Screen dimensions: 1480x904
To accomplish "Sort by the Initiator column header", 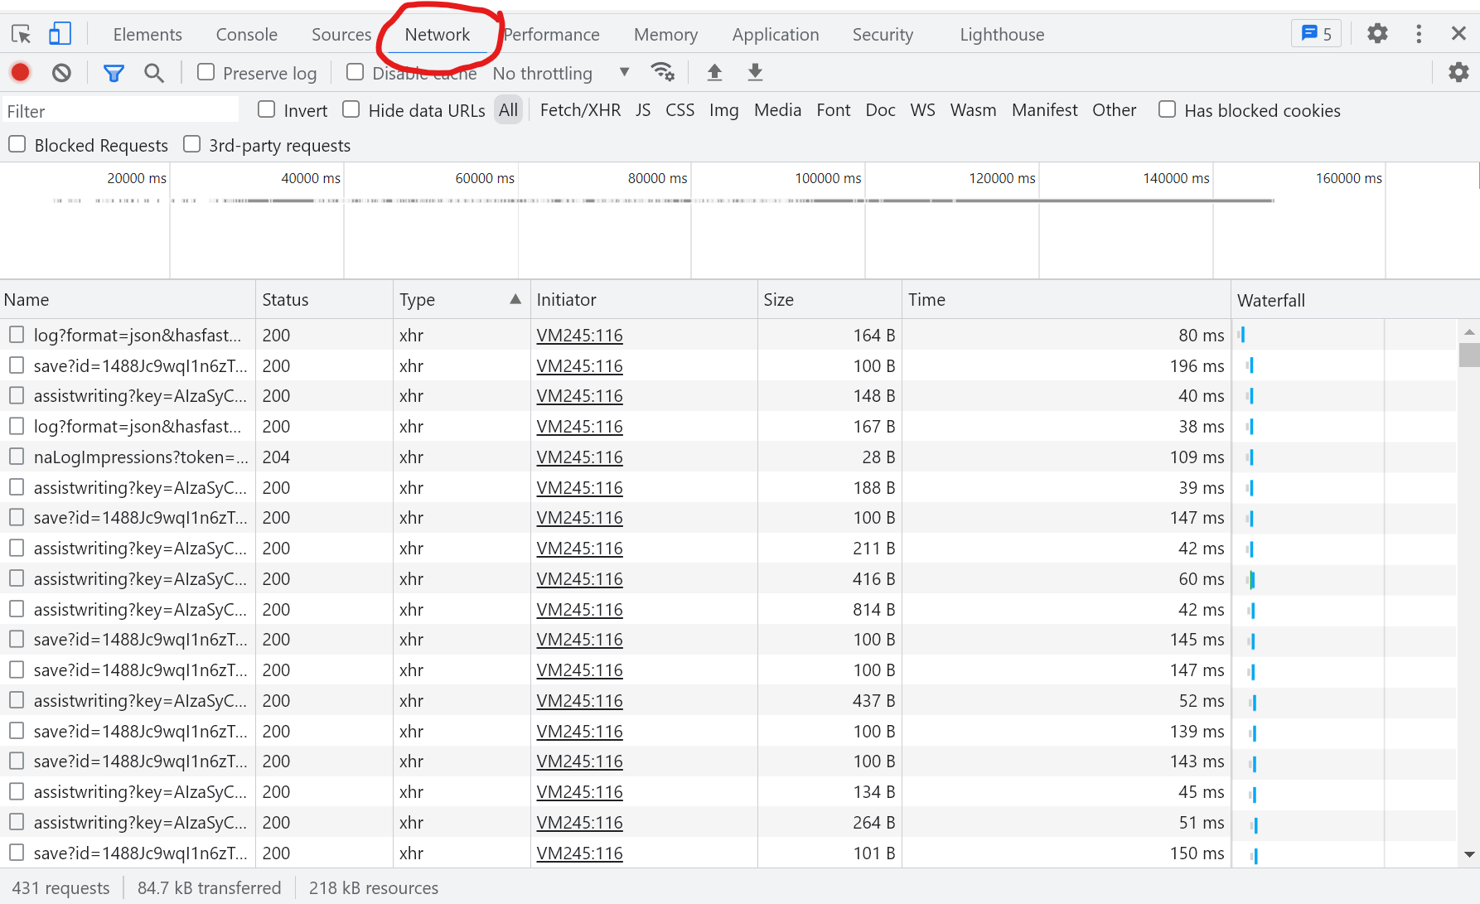I will [644, 299].
